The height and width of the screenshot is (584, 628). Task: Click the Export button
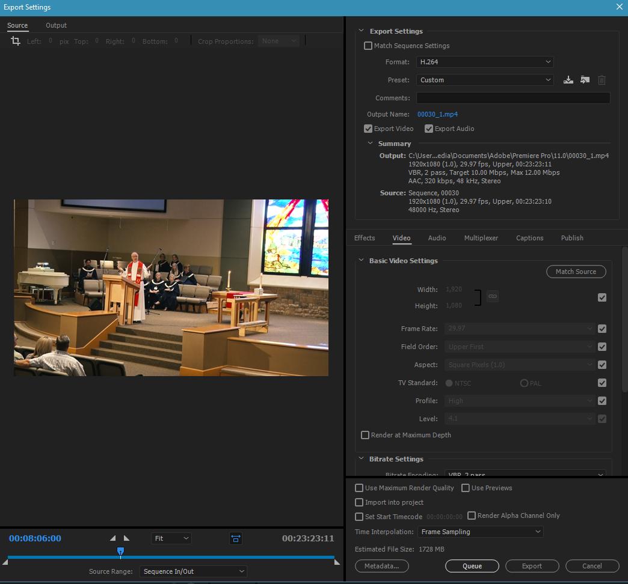tap(532, 566)
